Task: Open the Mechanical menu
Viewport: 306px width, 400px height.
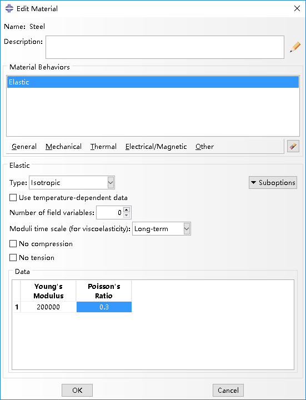Action: [63, 147]
